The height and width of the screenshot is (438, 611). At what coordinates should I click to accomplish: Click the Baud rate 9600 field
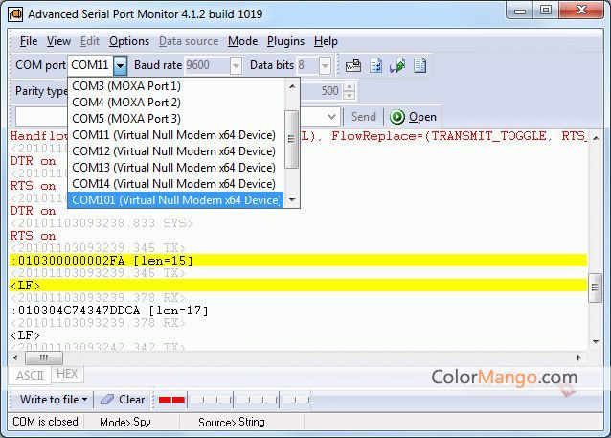[207, 65]
